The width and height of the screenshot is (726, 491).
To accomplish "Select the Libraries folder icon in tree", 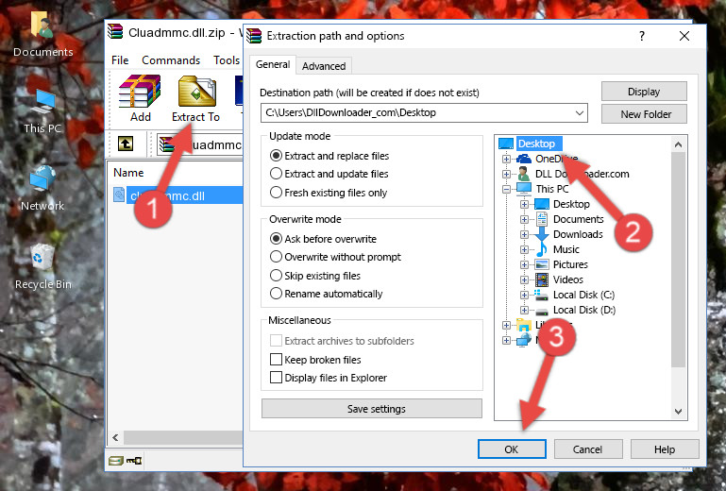I will tap(524, 325).
